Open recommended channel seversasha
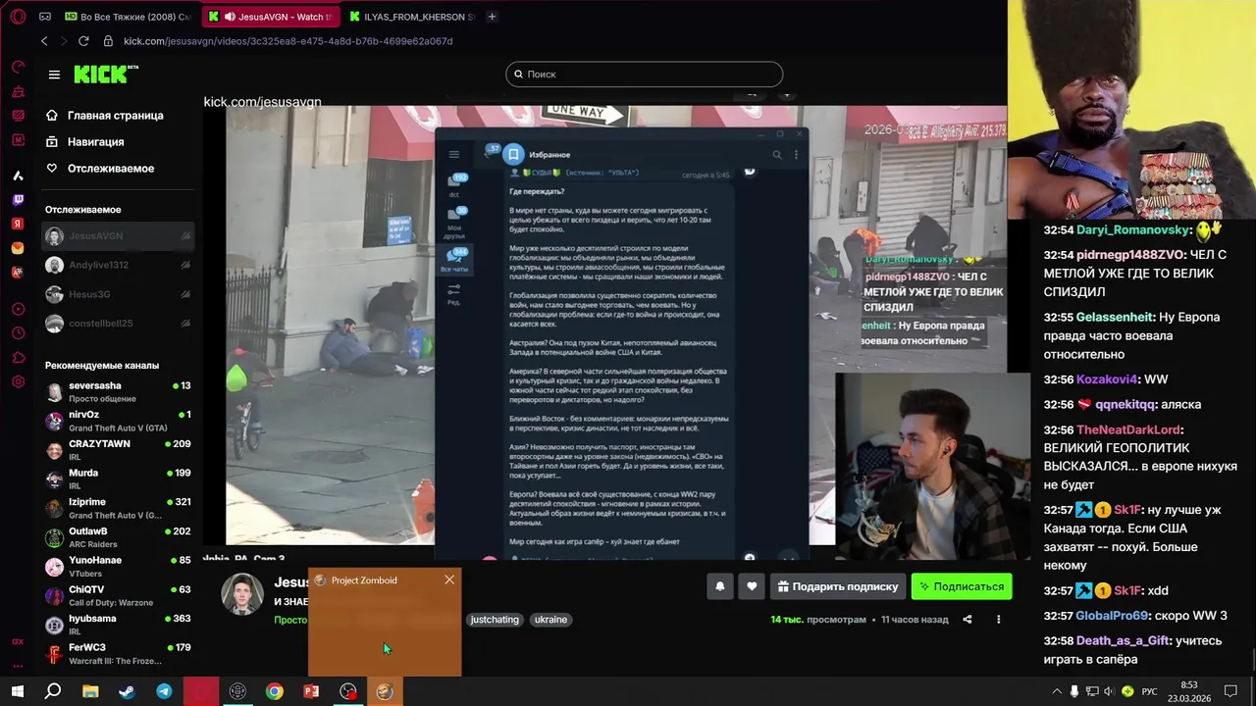This screenshot has width=1256, height=706. [118, 392]
